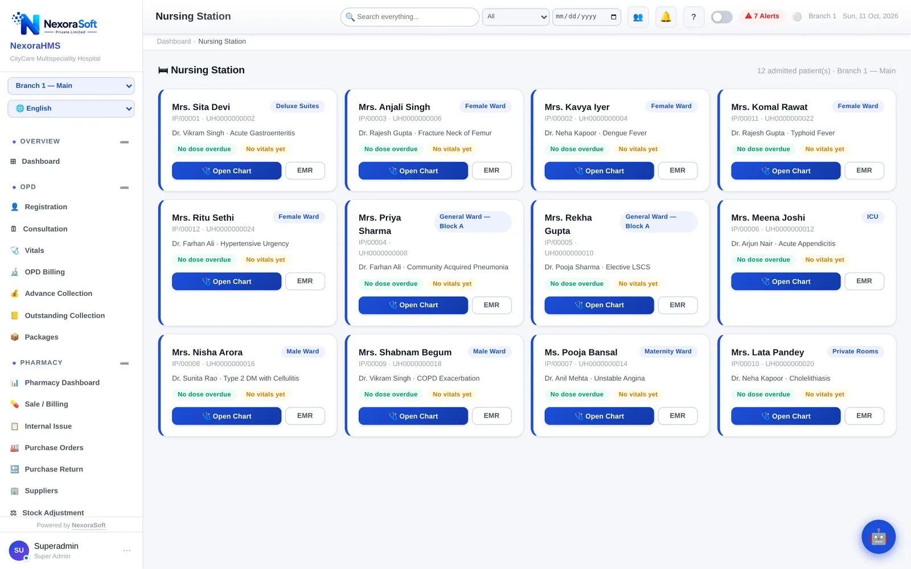Click Dashboard breadcrumb link
This screenshot has height=569, width=911.
click(x=174, y=42)
